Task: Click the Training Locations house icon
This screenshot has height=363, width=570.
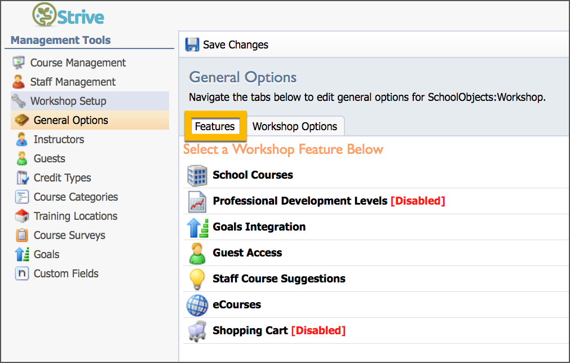Action: pyautogui.click(x=22, y=216)
